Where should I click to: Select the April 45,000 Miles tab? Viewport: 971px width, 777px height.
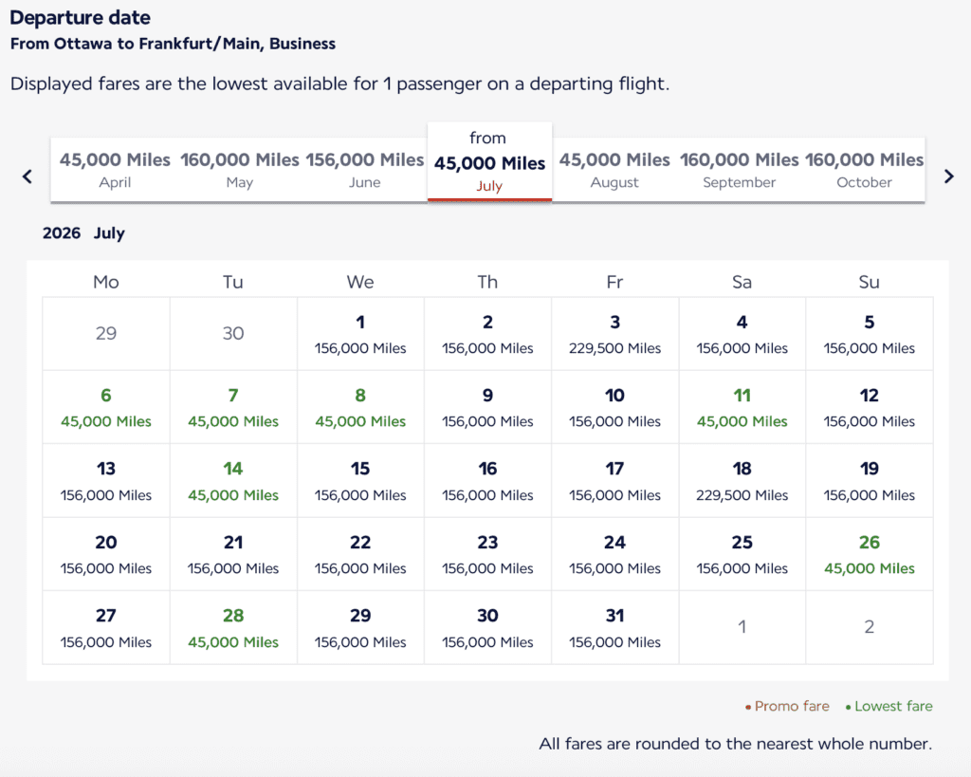click(115, 170)
